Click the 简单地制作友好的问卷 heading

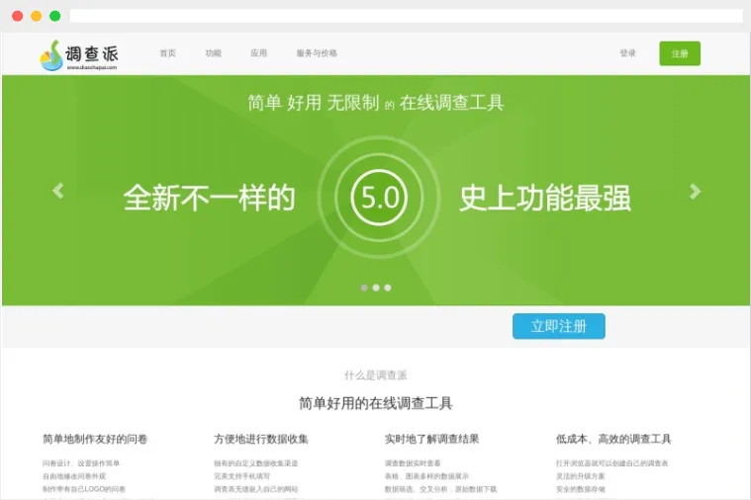coord(95,439)
